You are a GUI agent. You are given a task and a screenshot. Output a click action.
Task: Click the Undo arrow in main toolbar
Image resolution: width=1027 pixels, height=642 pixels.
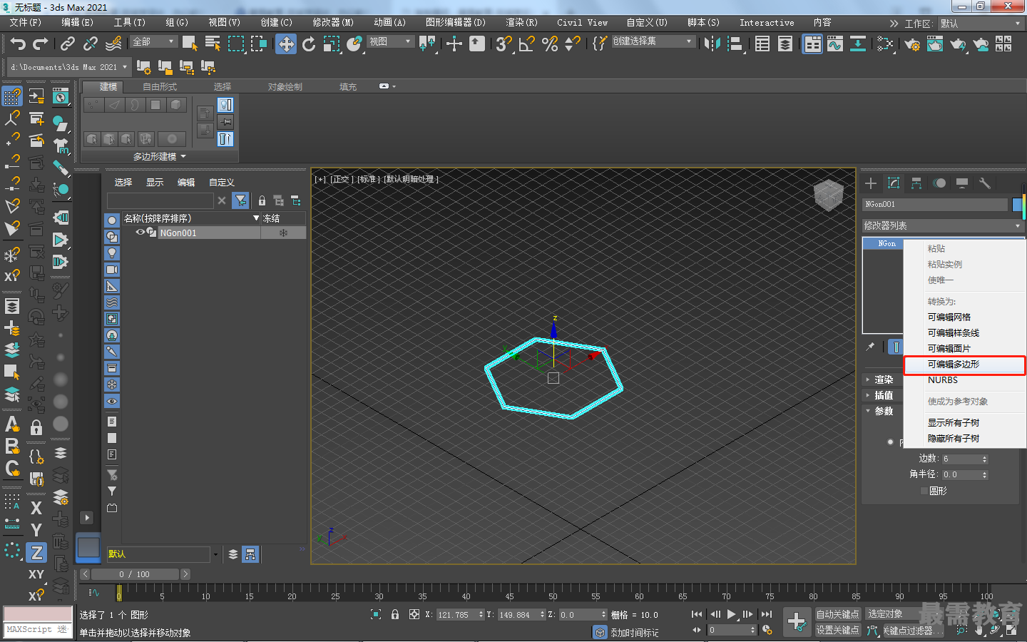tap(18, 44)
